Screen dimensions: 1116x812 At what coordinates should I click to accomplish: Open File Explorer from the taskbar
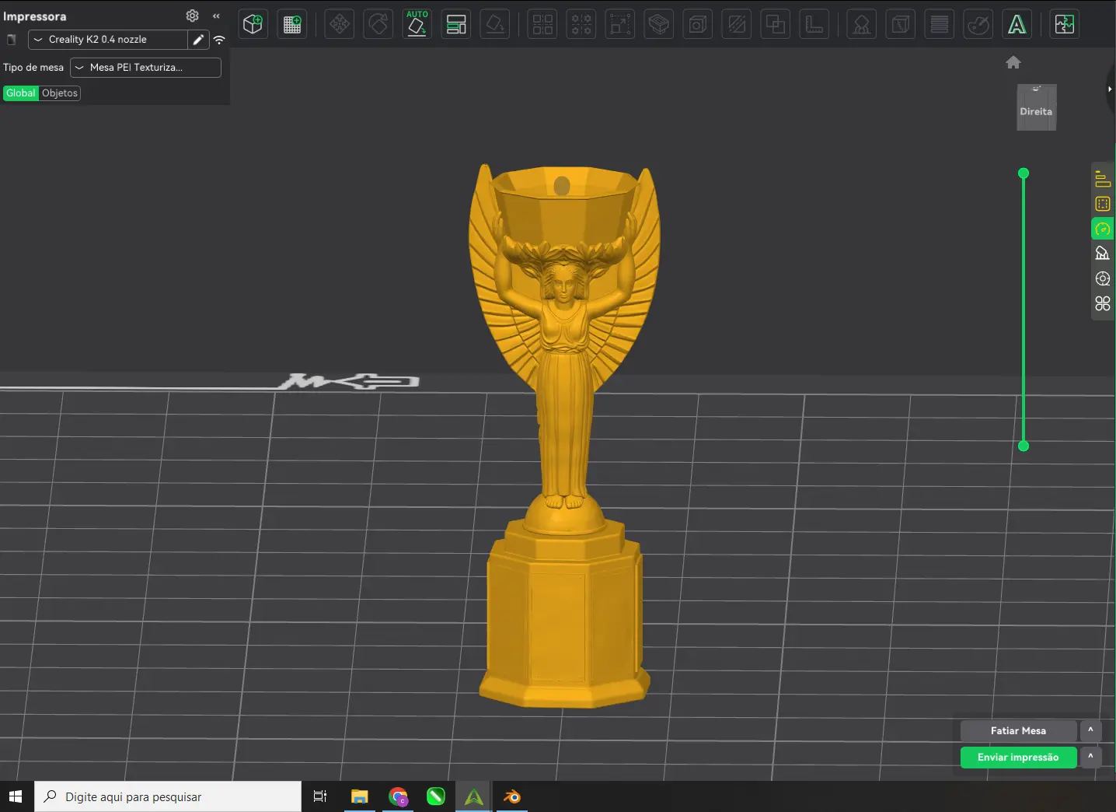359,796
